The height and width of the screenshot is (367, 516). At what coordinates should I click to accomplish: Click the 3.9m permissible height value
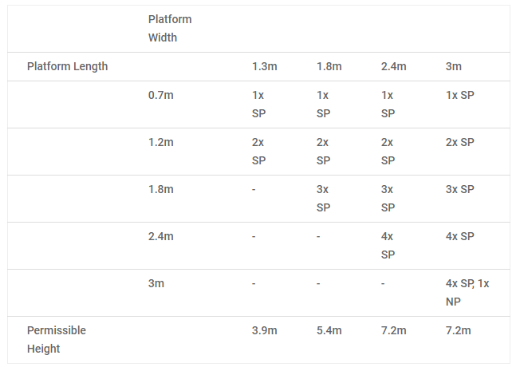264,330
